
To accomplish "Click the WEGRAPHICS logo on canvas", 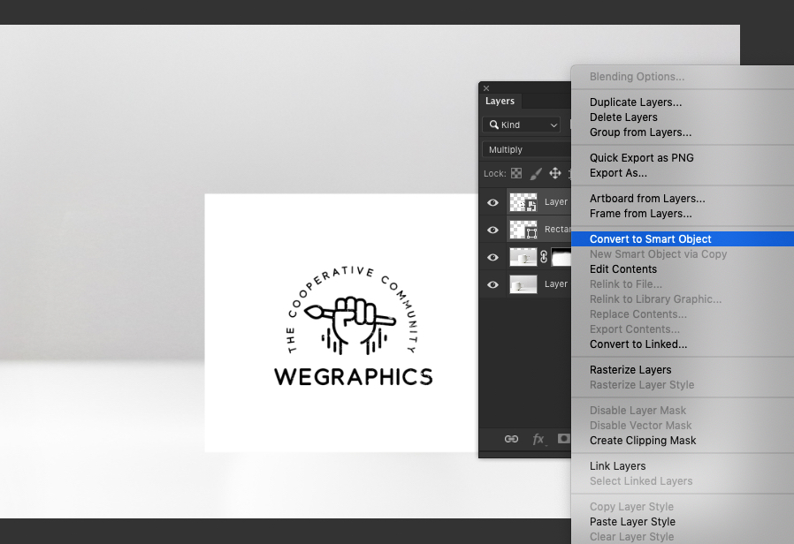I will [x=354, y=326].
